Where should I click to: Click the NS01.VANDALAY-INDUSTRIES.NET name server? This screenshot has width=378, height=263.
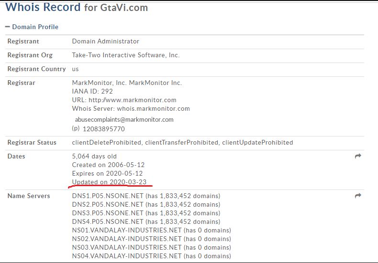pos(127,231)
